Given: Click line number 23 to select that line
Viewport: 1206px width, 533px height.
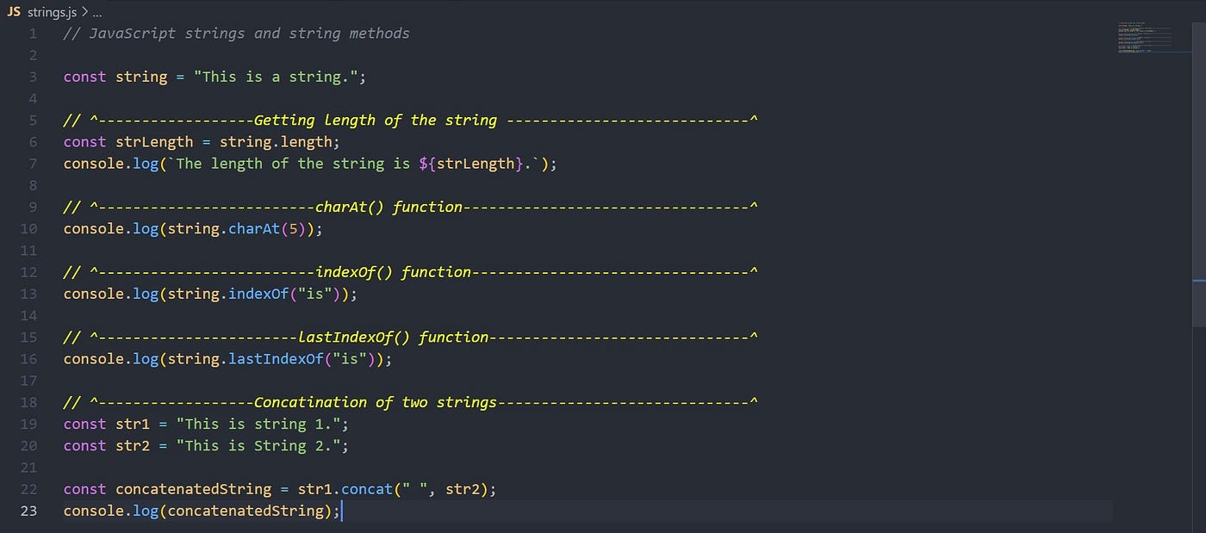Looking at the screenshot, I should (28, 510).
